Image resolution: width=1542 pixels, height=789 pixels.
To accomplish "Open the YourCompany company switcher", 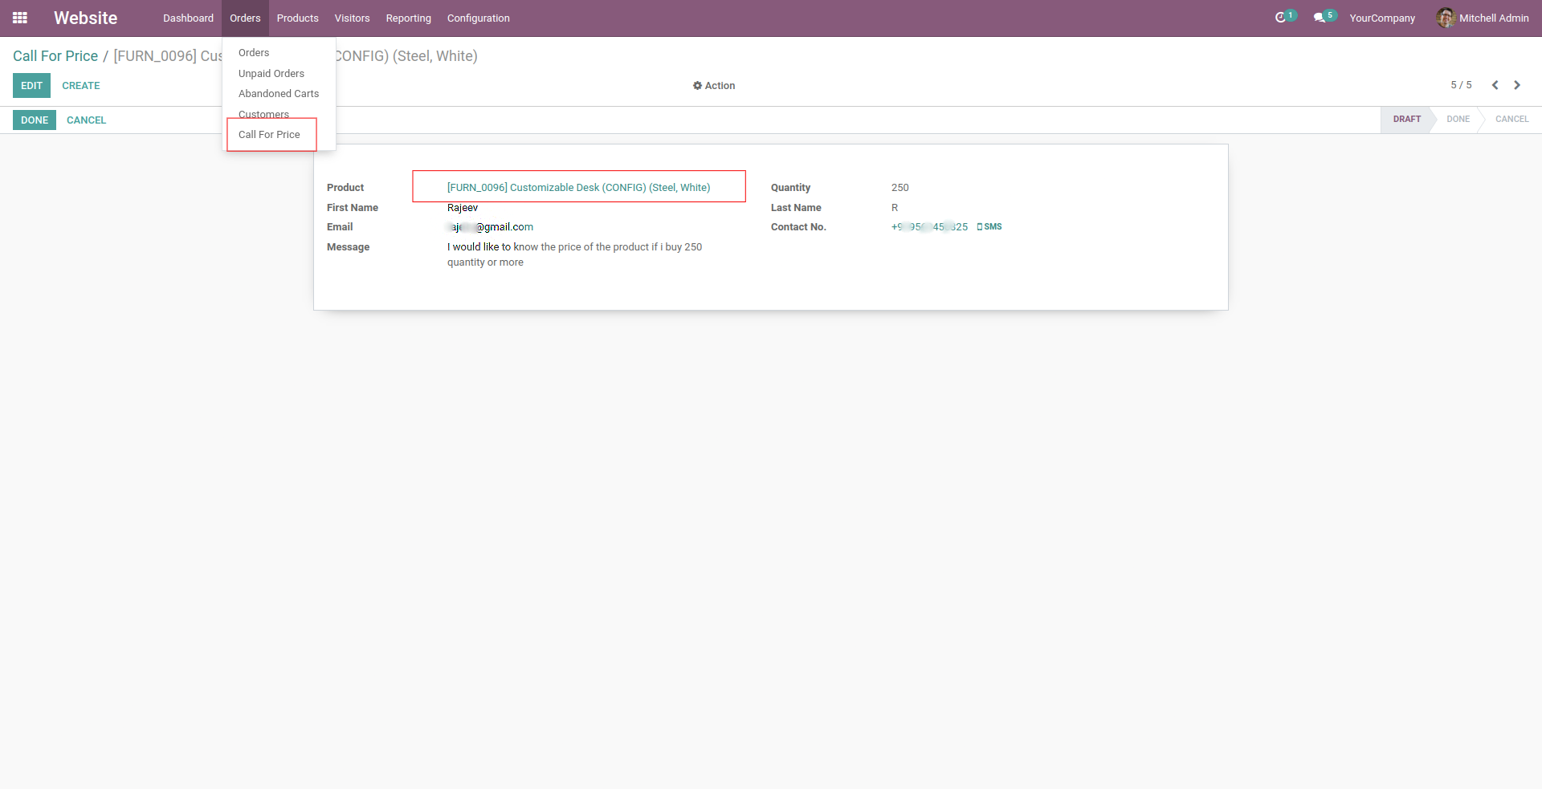I will point(1382,18).
